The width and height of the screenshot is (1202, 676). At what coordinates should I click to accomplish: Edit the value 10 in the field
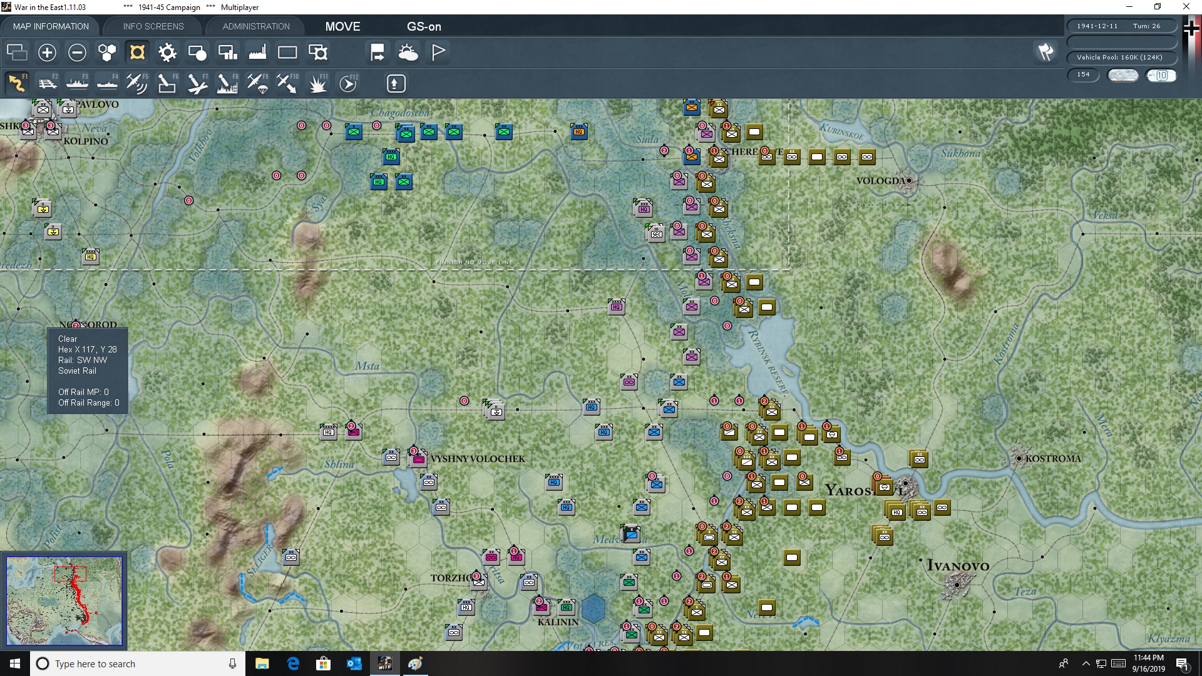coord(1162,75)
